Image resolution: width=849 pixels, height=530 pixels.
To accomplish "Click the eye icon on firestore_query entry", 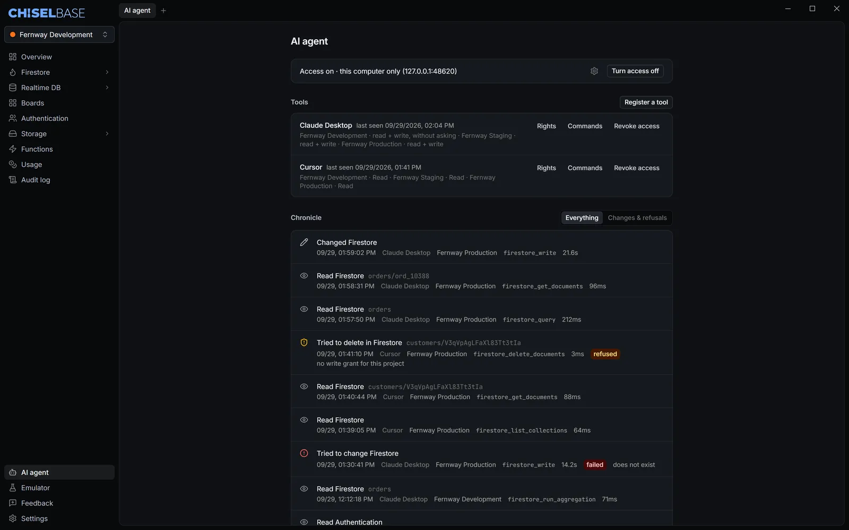I will (x=304, y=309).
